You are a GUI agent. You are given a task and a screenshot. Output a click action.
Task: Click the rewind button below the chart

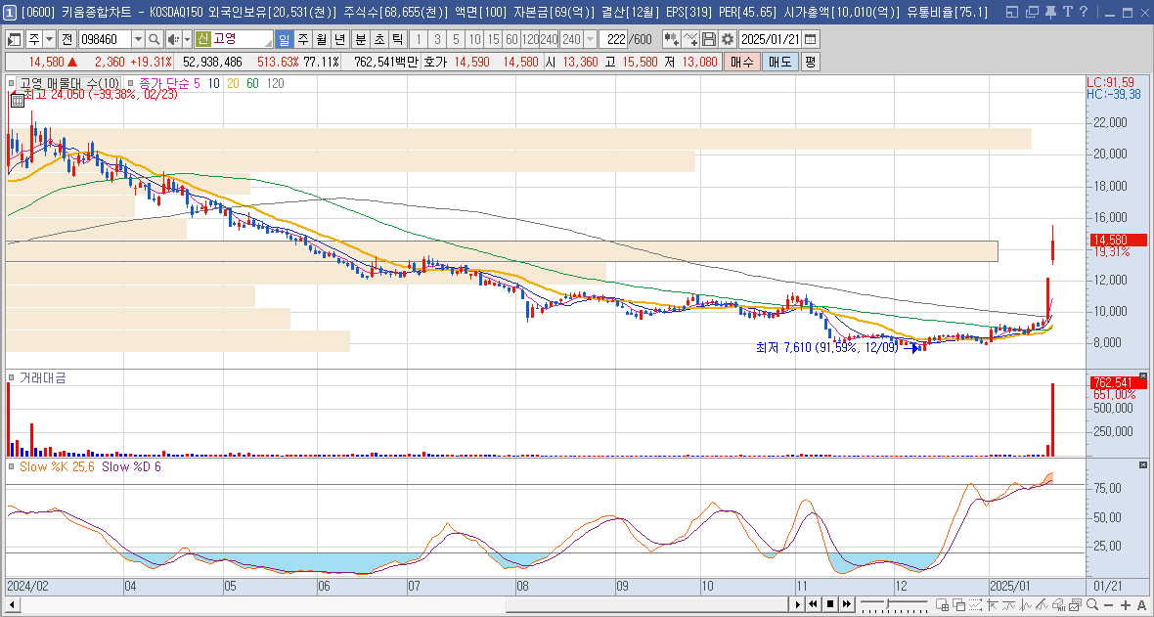pos(814,604)
